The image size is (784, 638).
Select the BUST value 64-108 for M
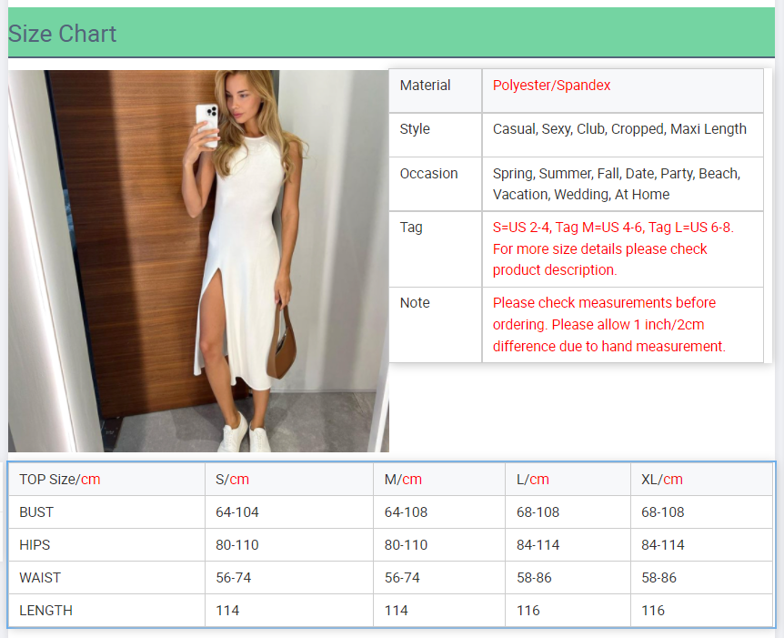[x=406, y=512]
